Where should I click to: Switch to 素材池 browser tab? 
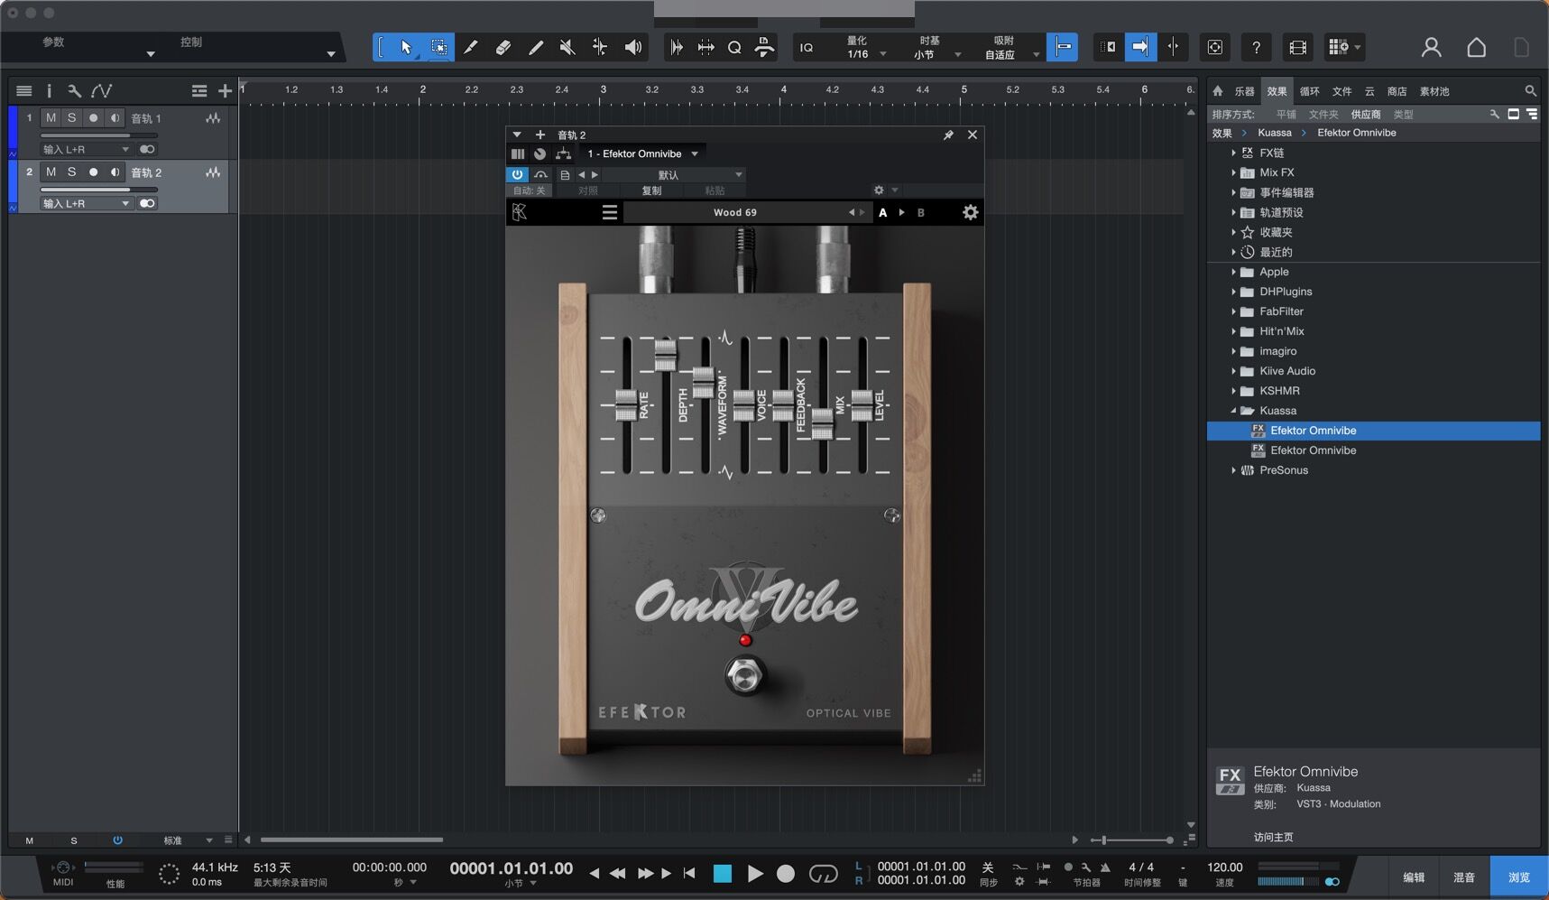tap(1434, 91)
